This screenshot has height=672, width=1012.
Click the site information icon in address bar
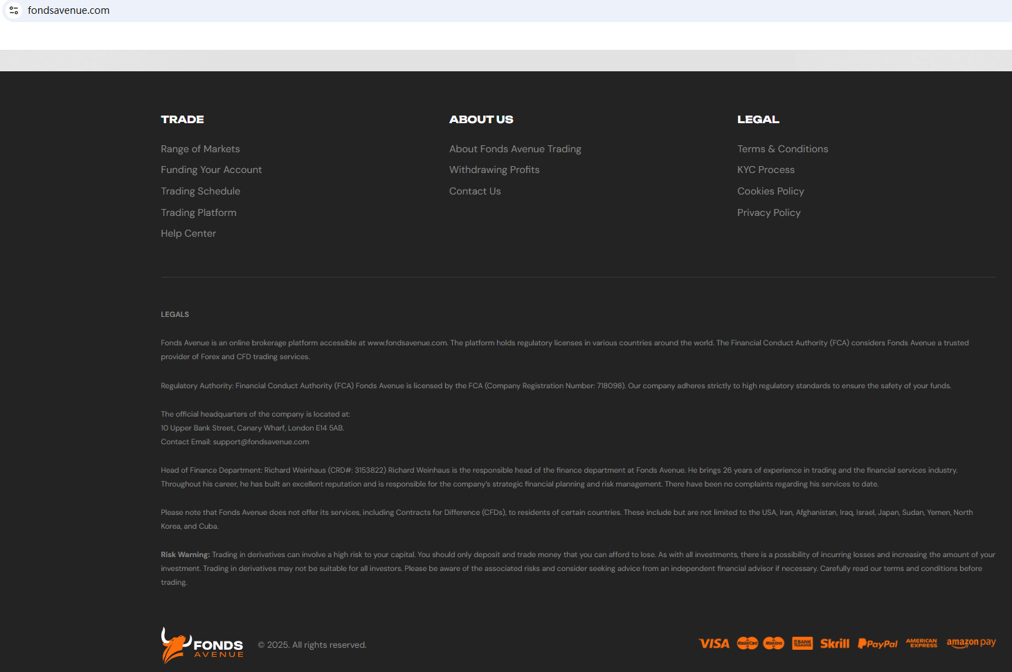[14, 10]
